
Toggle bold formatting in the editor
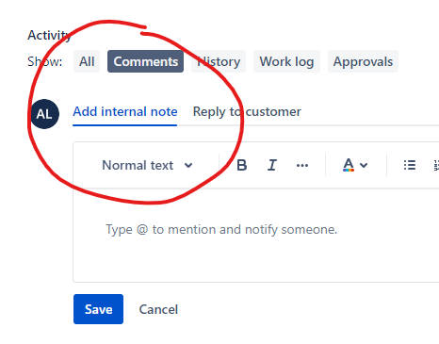click(x=241, y=165)
